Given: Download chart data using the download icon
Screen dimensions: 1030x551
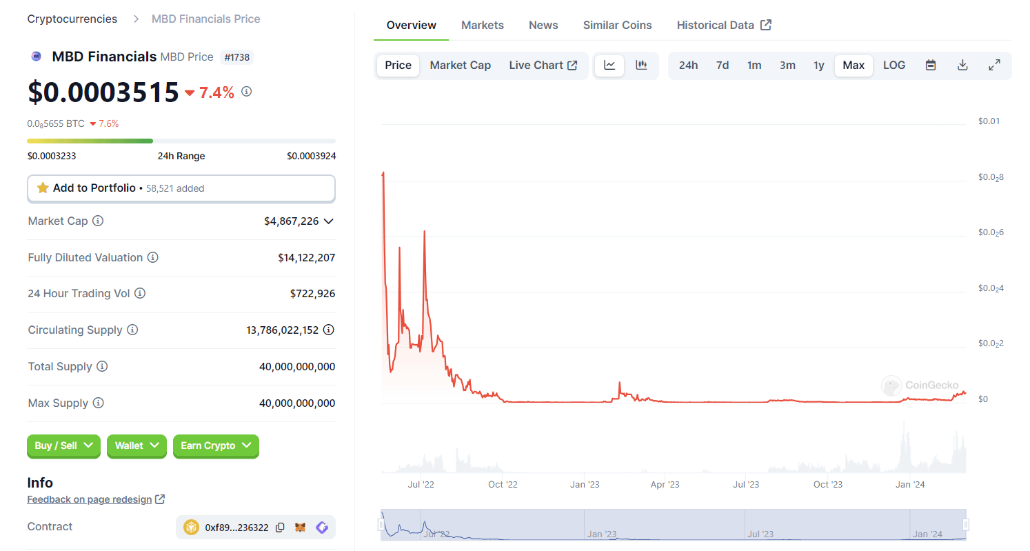Looking at the screenshot, I should pos(963,66).
